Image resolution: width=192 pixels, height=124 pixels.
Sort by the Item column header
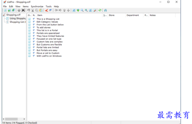pyautogui.click(x=69, y=15)
